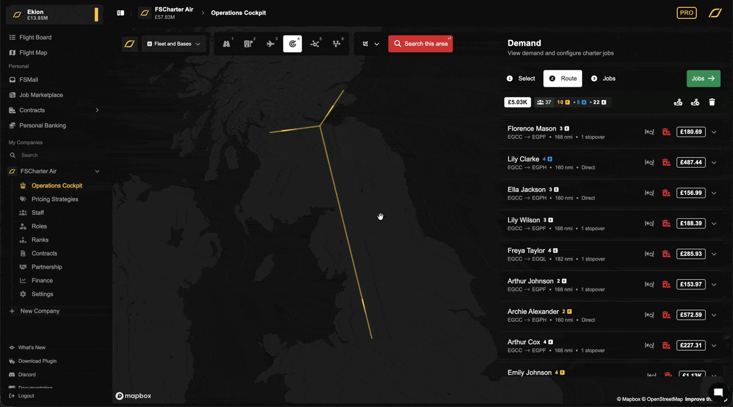Click the PRO badge in header
Screen dimensions: 733x407
point(687,13)
